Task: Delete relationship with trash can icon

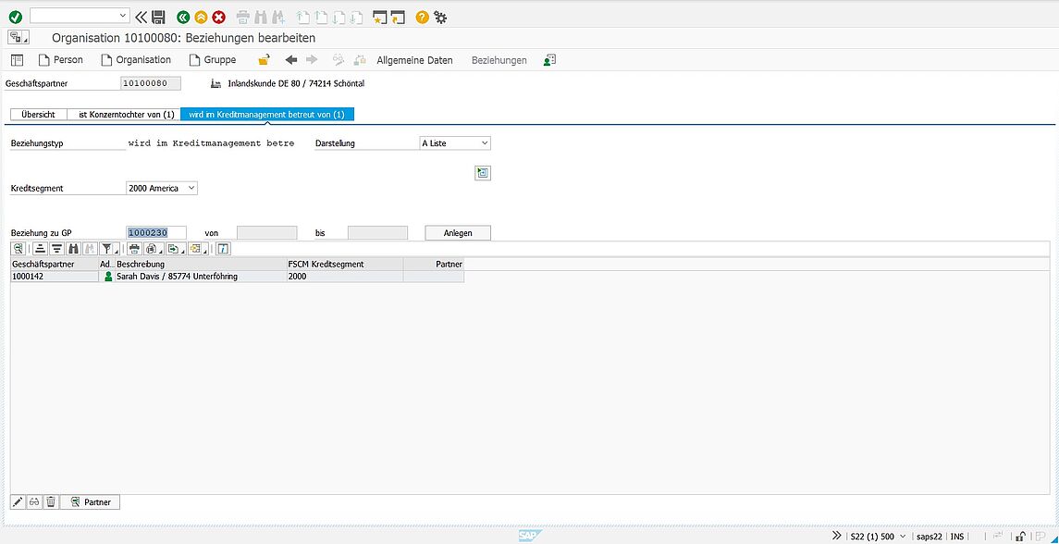Action: 51,501
